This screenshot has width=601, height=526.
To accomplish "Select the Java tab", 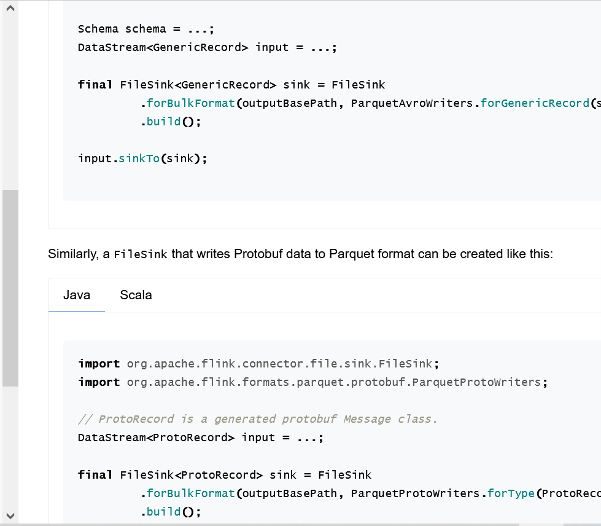I will 77,295.
